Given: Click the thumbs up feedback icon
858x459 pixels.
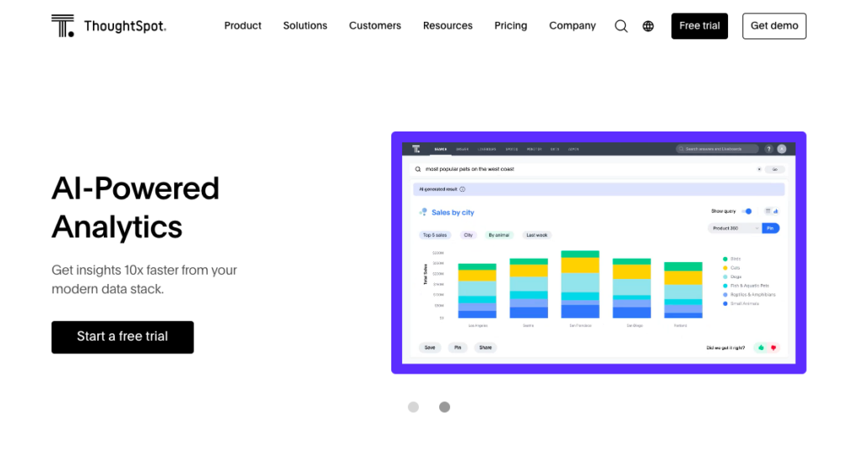Looking at the screenshot, I should tap(761, 348).
